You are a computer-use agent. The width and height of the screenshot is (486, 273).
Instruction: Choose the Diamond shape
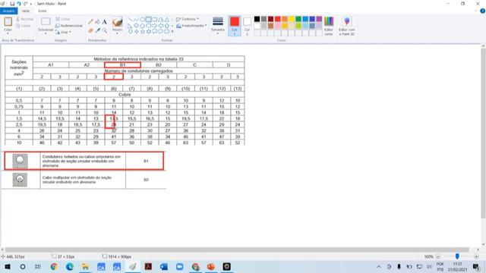pos(136,25)
